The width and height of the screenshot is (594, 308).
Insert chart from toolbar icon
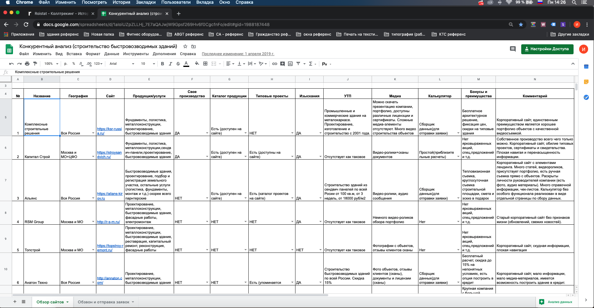290,64
